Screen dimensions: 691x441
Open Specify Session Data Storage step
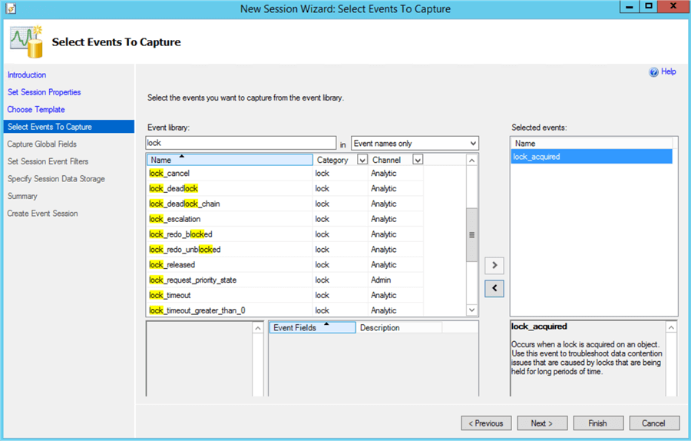(x=56, y=178)
